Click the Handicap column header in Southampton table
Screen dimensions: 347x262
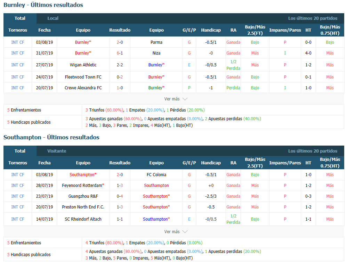211,163
